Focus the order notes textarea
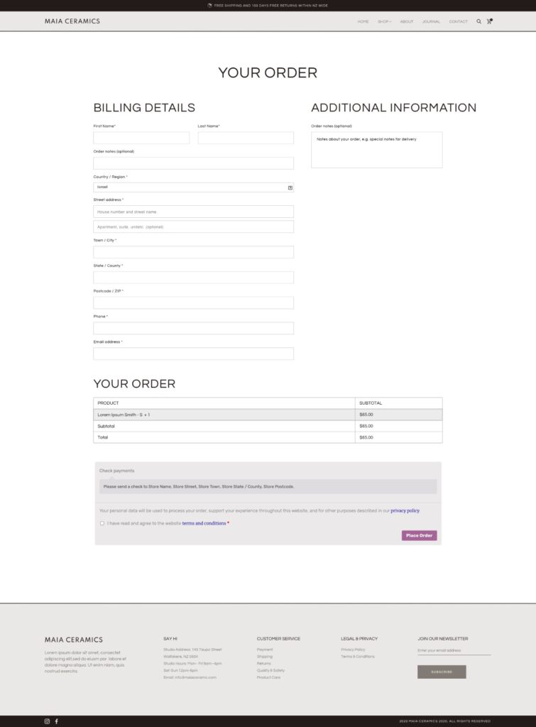The height and width of the screenshot is (727, 536). pyautogui.click(x=376, y=150)
